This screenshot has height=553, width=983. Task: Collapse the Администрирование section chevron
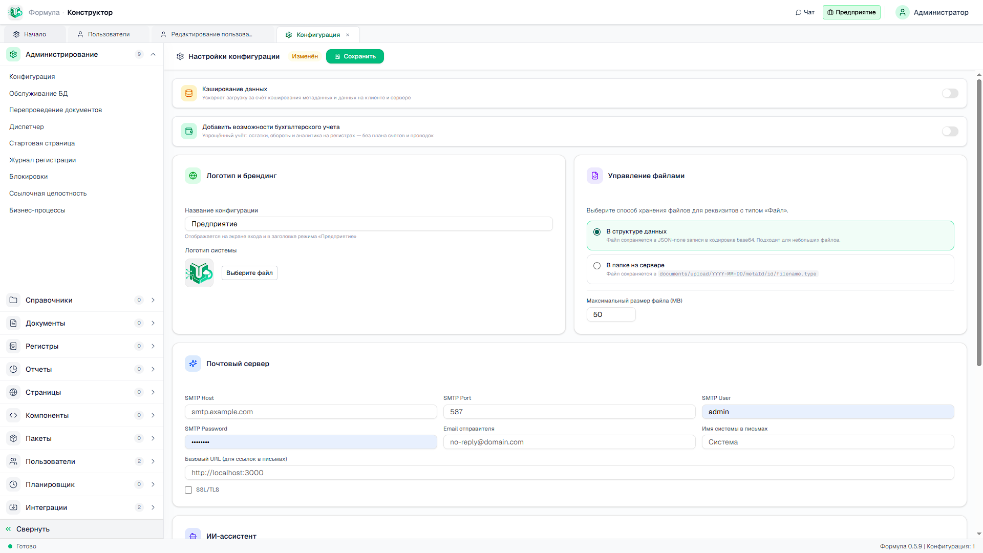tap(153, 54)
